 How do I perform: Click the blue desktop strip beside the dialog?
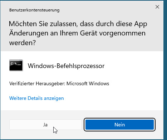coord(165,70)
